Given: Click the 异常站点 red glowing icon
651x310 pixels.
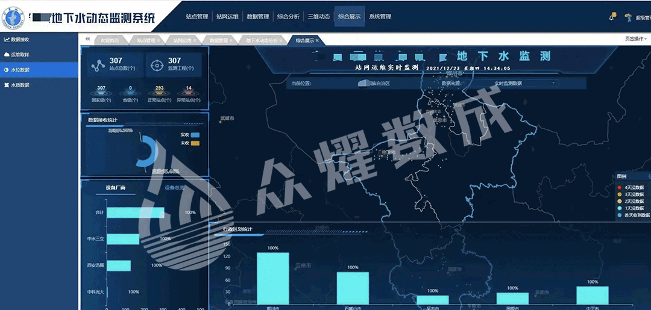Looking at the screenshot, I should click(189, 93).
